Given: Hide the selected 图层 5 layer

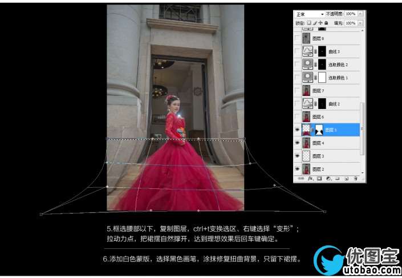Looking at the screenshot, I should (298, 130).
